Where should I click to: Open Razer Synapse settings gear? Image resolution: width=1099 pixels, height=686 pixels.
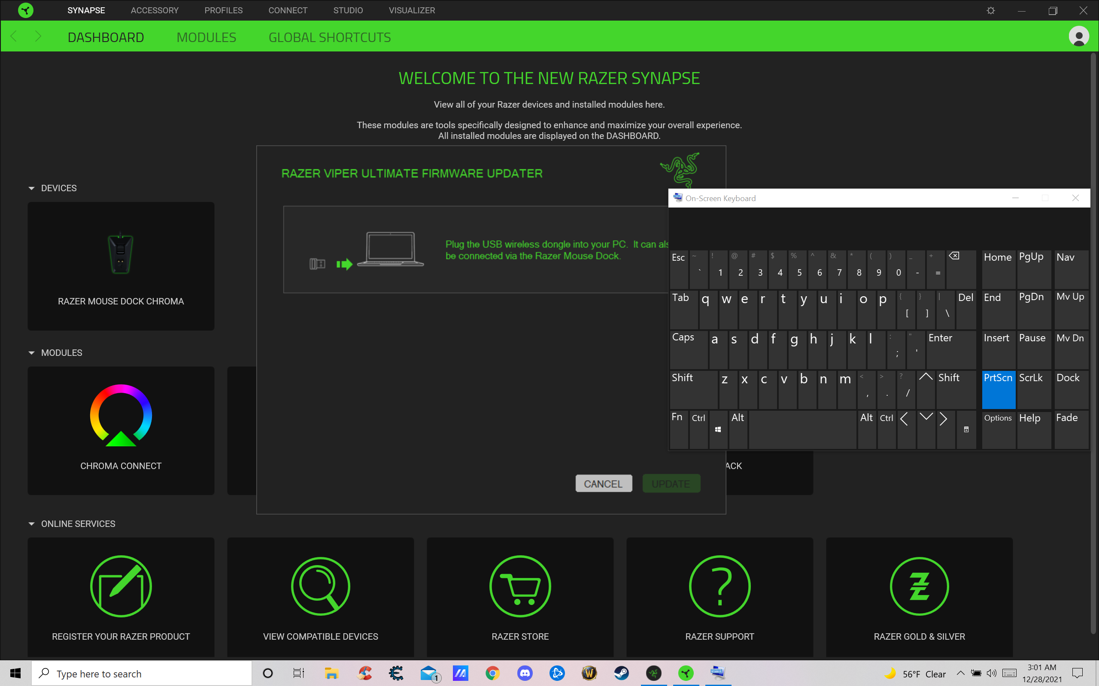[990, 10]
